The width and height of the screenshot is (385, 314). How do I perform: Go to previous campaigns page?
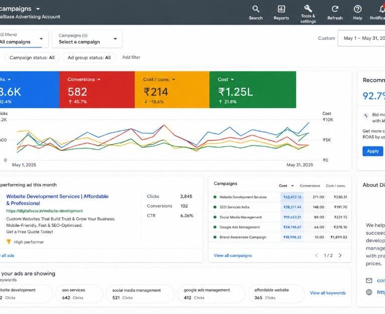(x=316, y=255)
